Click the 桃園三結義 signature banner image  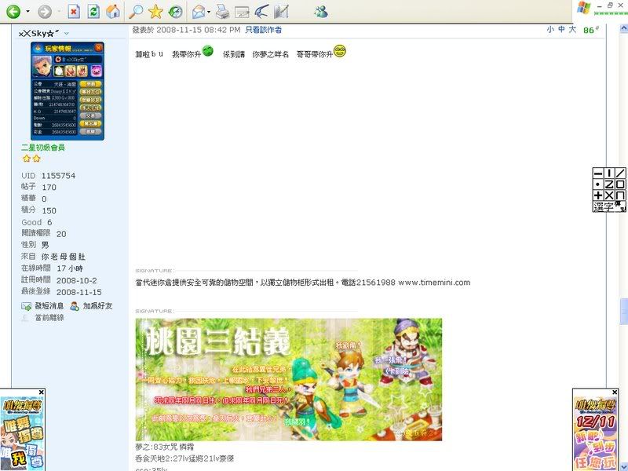[289, 380]
